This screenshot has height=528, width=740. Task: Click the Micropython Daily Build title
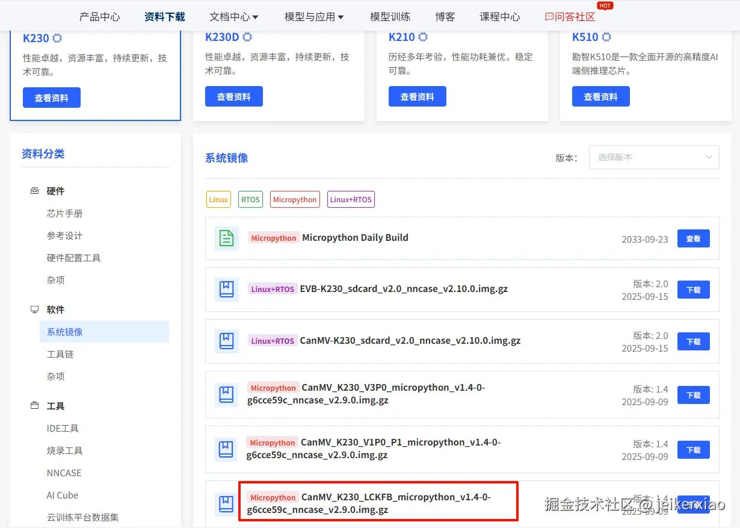tap(355, 237)
